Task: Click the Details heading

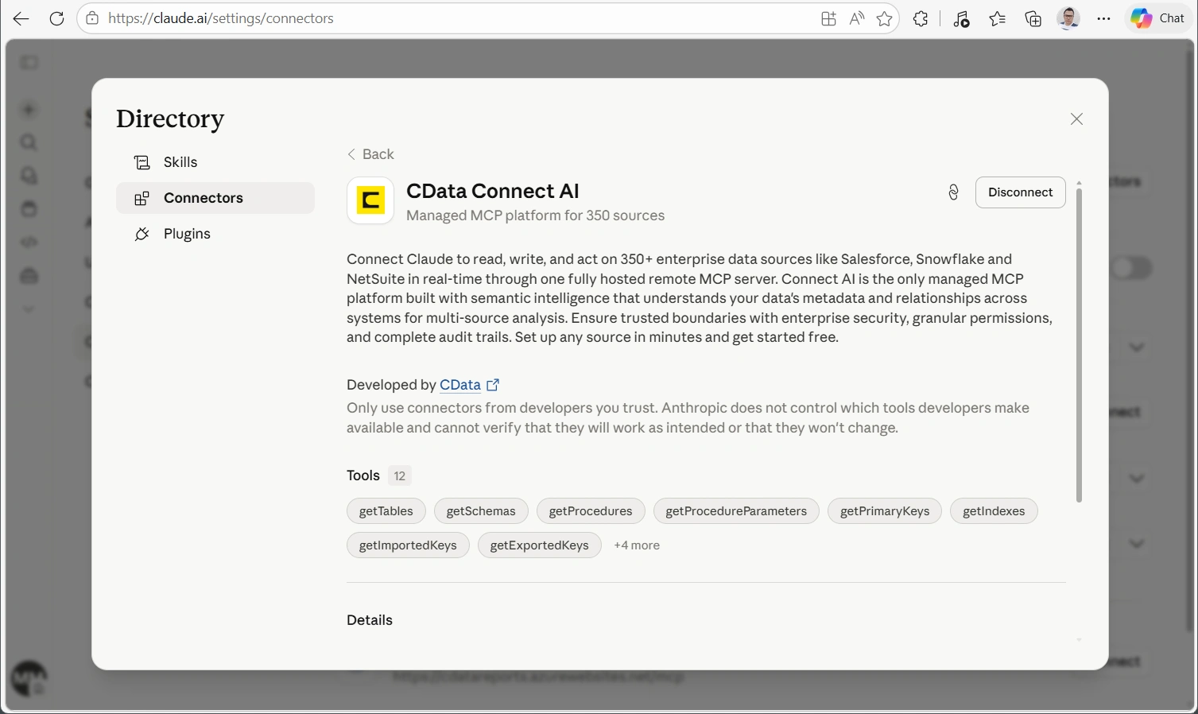Action: point(370,620)
